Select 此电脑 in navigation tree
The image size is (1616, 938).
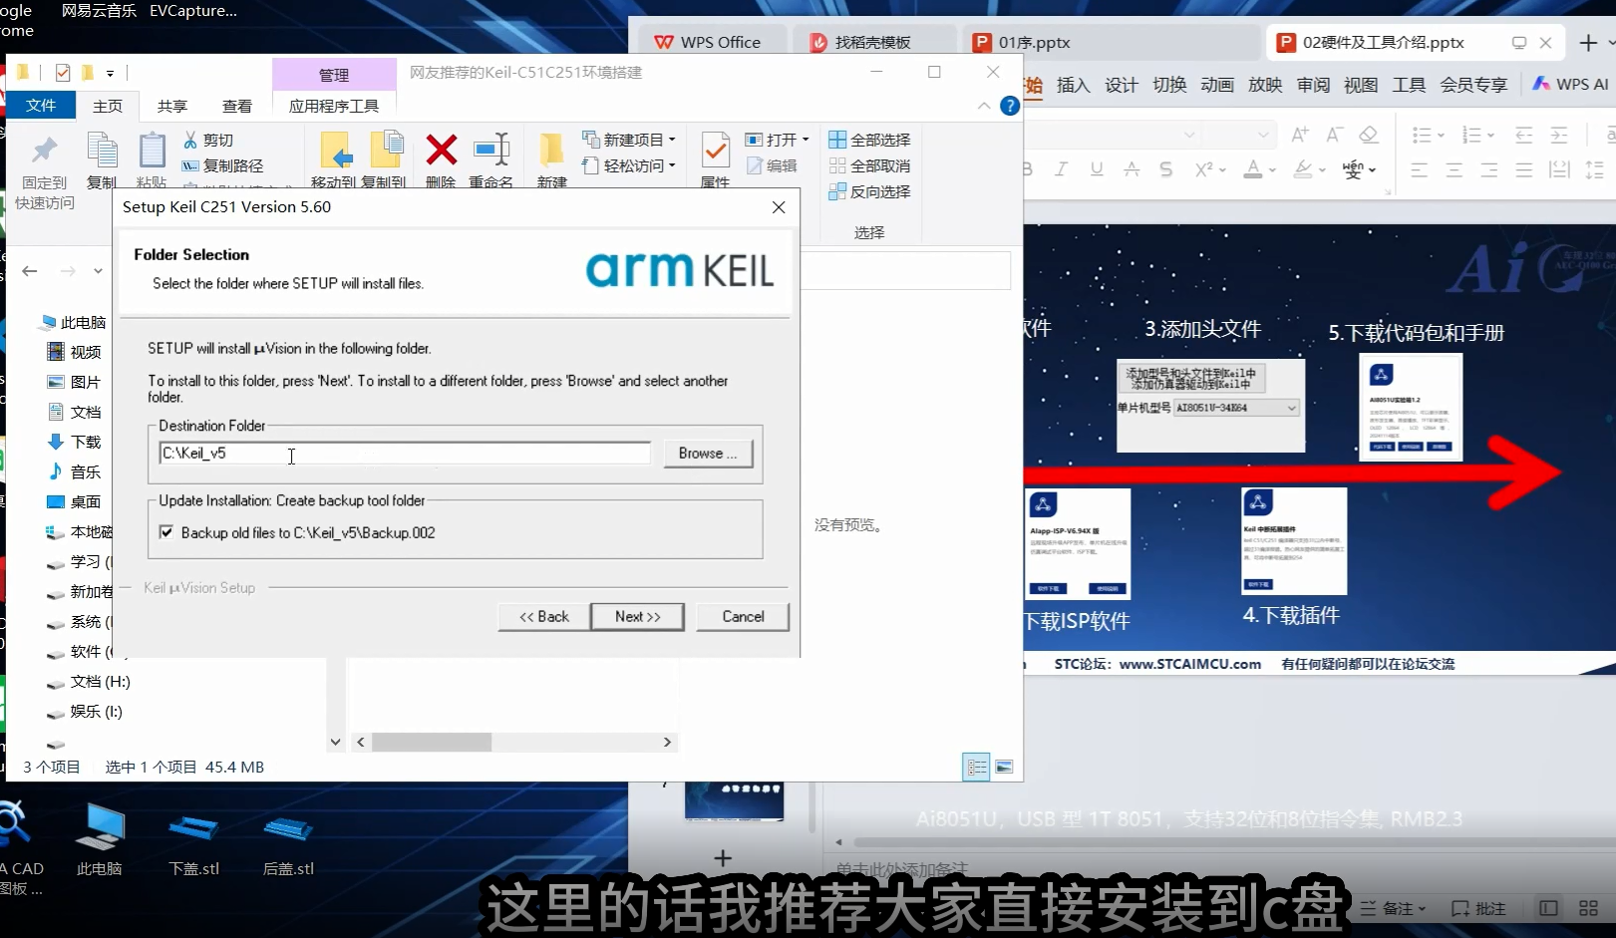click(73, 322)
